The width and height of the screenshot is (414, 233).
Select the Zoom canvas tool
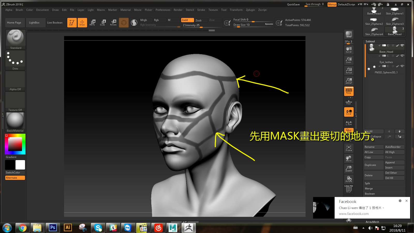pyautogui.click(x=349, y=60)
